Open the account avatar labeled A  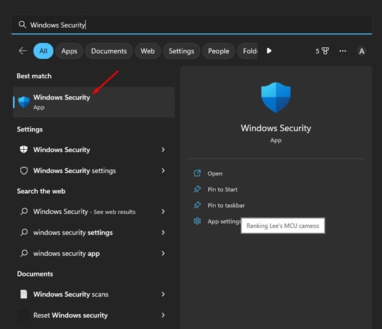362,51
